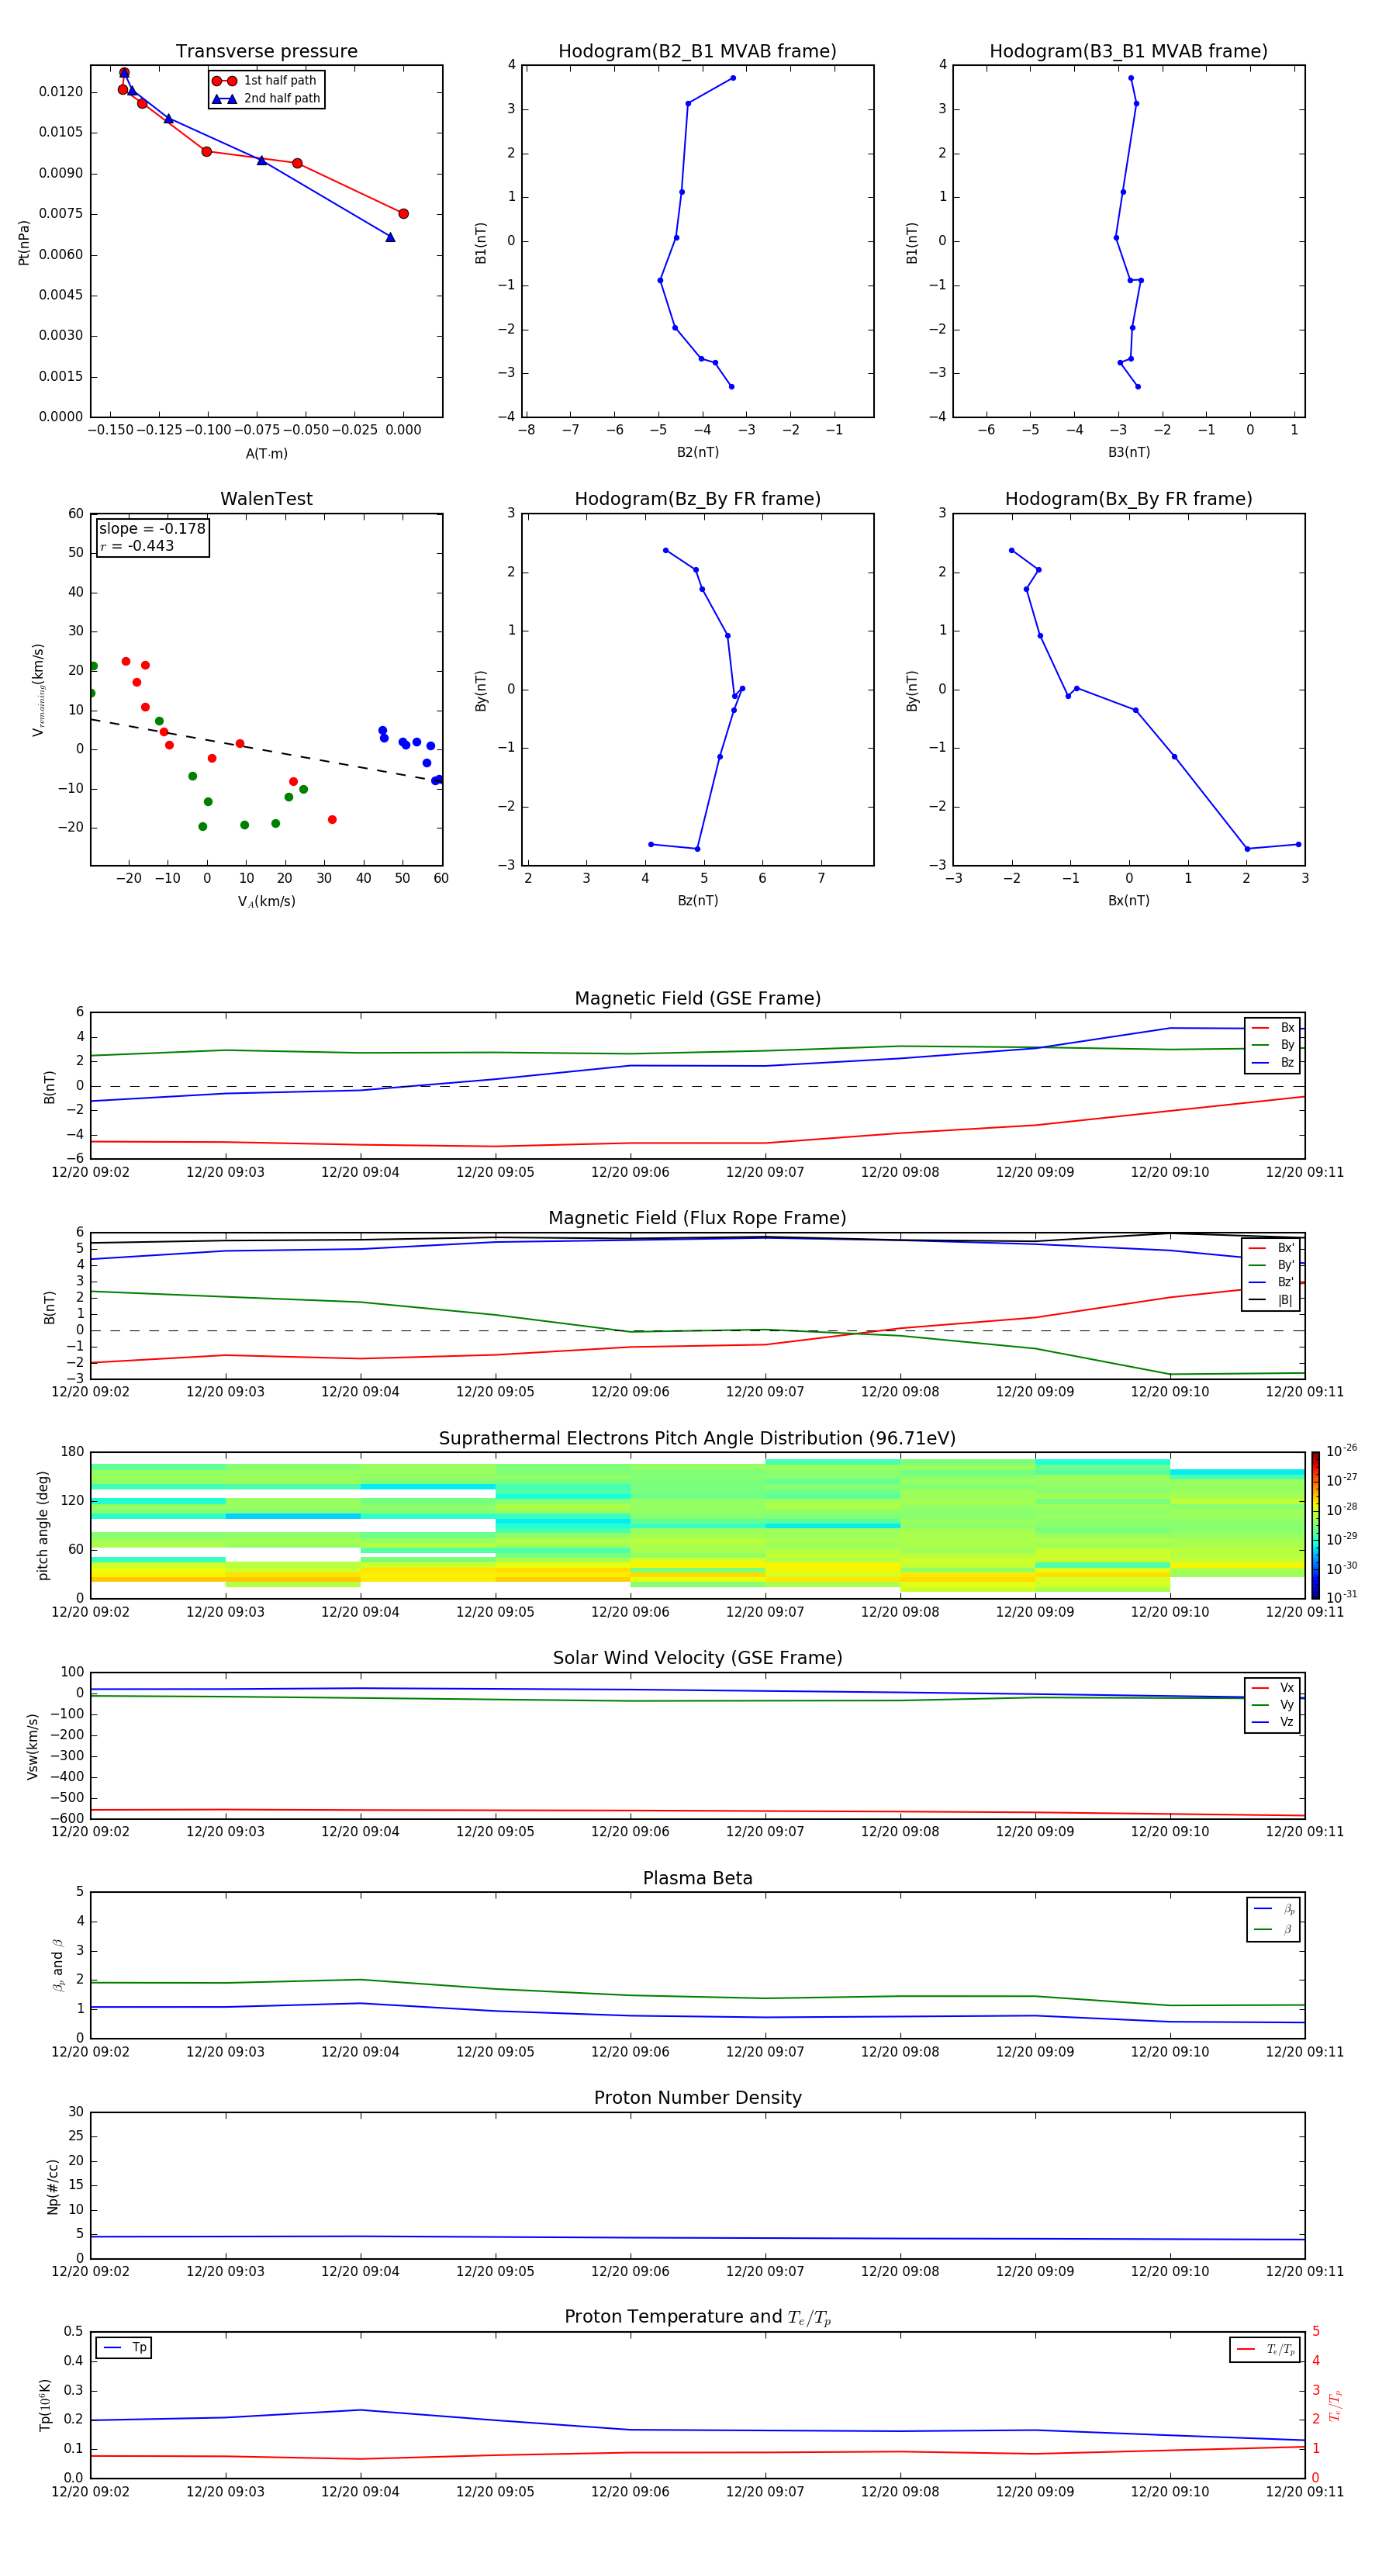Click the "Hodogram(B2_B1 MVAB frame)" title
Screen dimensions: 1396x2560
coord(697,52)
